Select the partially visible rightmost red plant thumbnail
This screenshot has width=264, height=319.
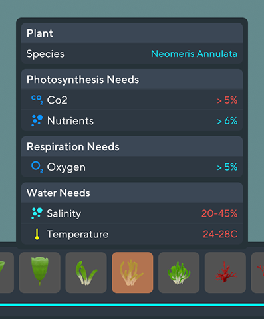tap(257, 272)
